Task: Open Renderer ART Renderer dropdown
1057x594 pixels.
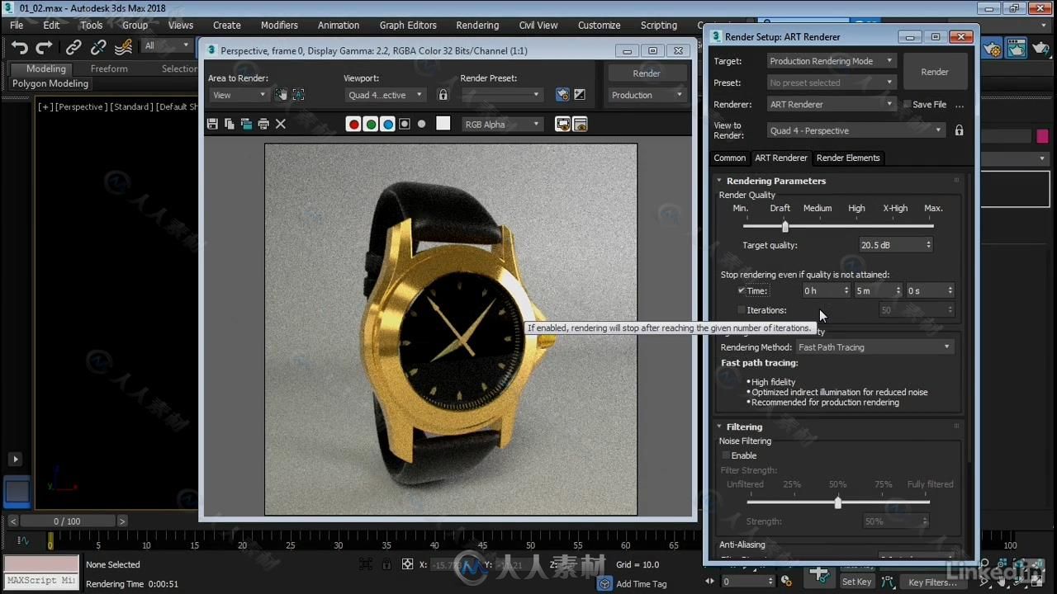Action: 831,104
